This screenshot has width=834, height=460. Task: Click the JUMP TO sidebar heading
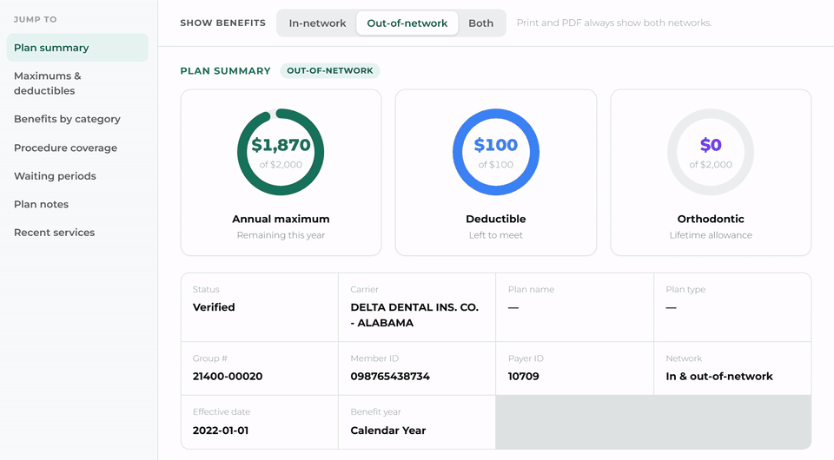35,19
